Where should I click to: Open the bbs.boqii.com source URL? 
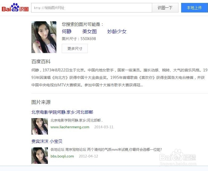(x=62, y=156)
